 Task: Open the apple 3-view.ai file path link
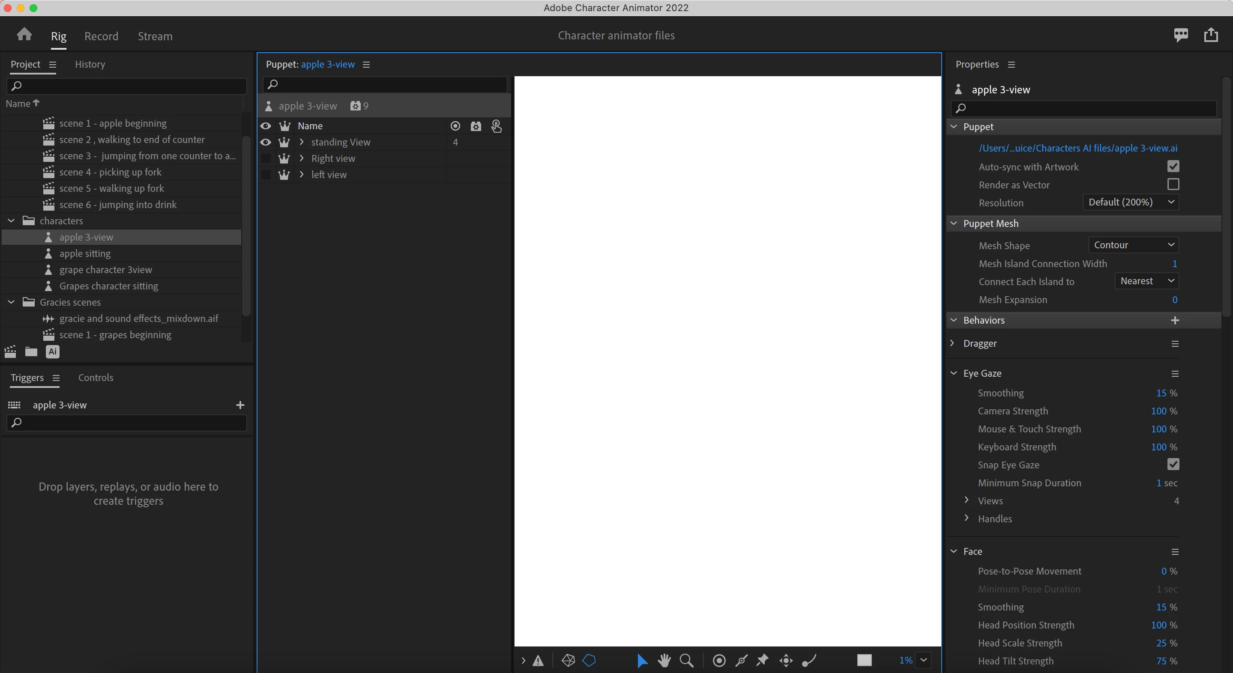1077,148
